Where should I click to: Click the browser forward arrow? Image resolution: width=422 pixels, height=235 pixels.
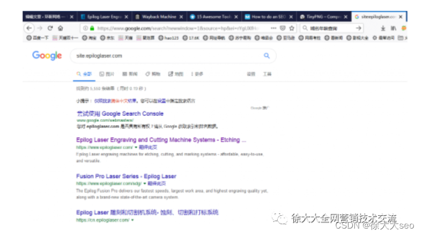40,28
